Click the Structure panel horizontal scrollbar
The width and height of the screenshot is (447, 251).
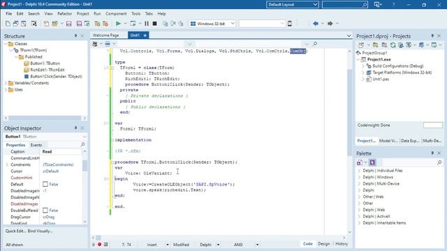[45, 118]
